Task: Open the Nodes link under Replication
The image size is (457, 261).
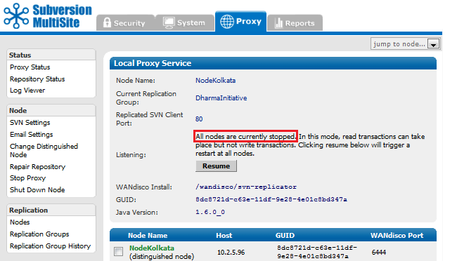Action: tap(20, 222)
